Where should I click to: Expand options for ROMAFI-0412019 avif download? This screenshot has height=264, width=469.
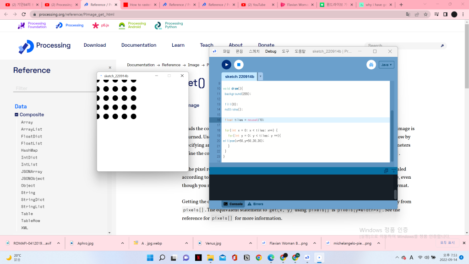click(x=58, y=243)
